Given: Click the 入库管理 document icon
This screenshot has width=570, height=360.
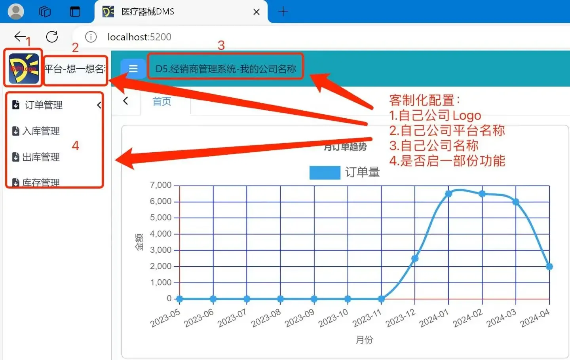Looking at the screenshot, I should pos(16,131).
